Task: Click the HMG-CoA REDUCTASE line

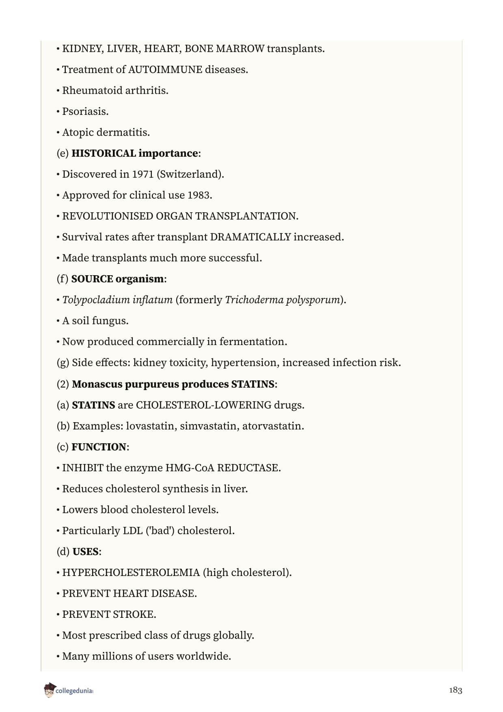Action: [168, 468]
